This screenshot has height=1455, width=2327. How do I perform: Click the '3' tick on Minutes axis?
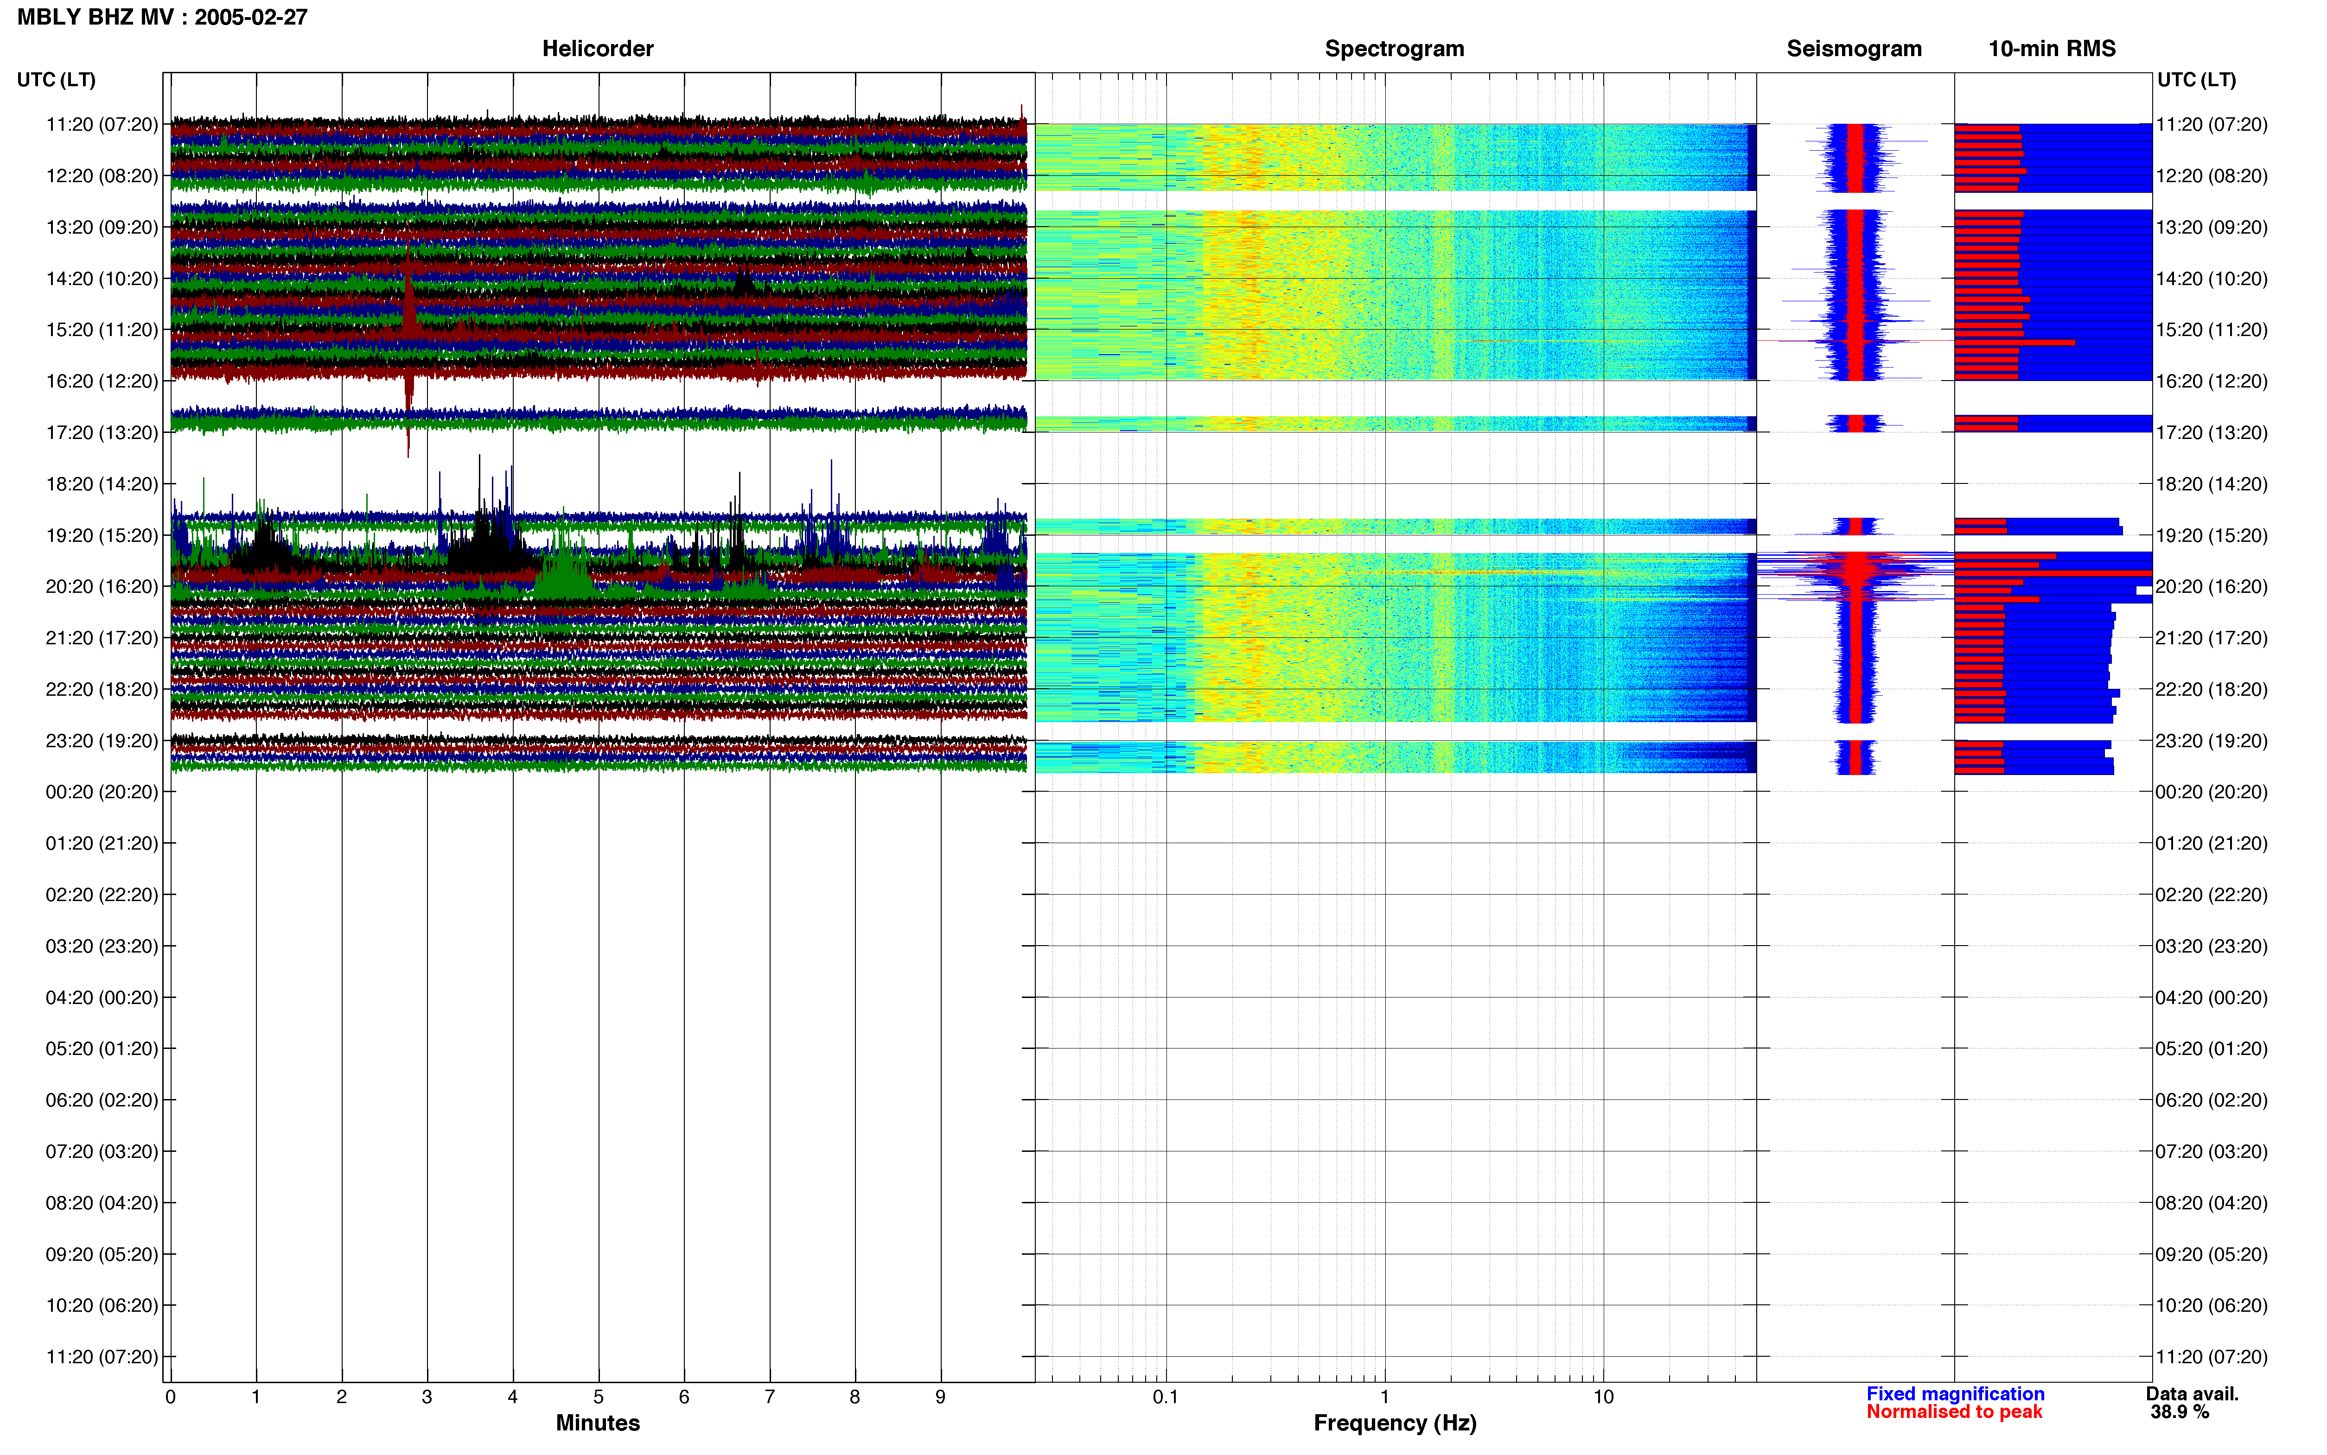click(x=427, y=1397)
